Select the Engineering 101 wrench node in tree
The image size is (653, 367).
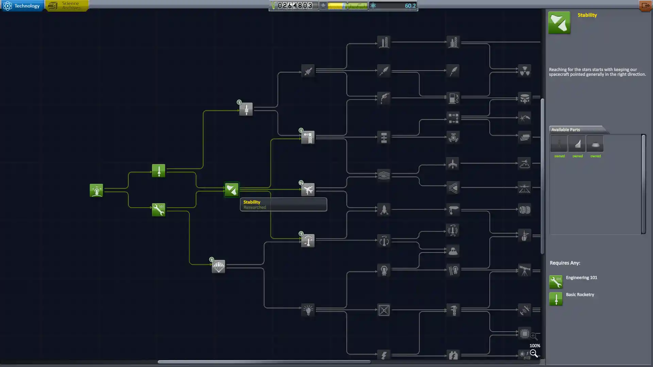(158, 210)
